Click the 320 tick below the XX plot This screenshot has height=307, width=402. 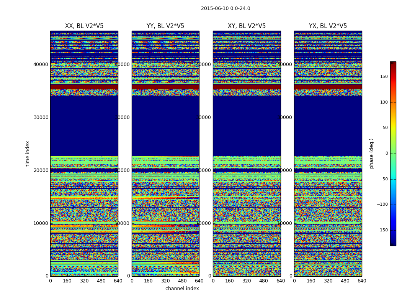coord(84,281)
